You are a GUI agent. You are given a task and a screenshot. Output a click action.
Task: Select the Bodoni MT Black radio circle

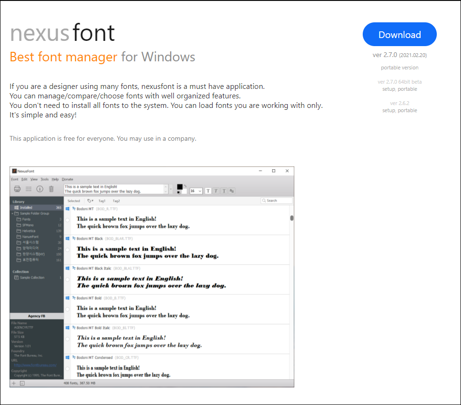[x=67, y=250]
